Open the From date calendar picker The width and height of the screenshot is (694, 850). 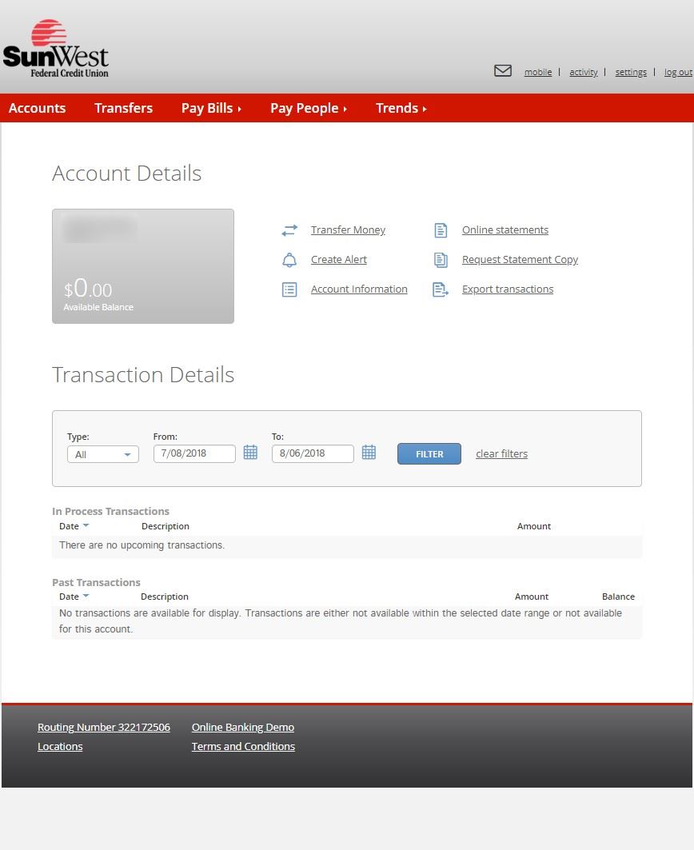coord(250,453)
